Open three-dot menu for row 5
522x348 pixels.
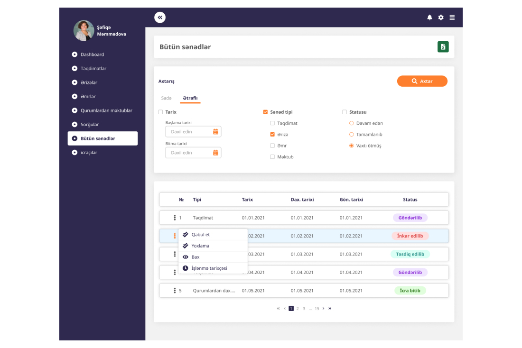tap(175, 291)
